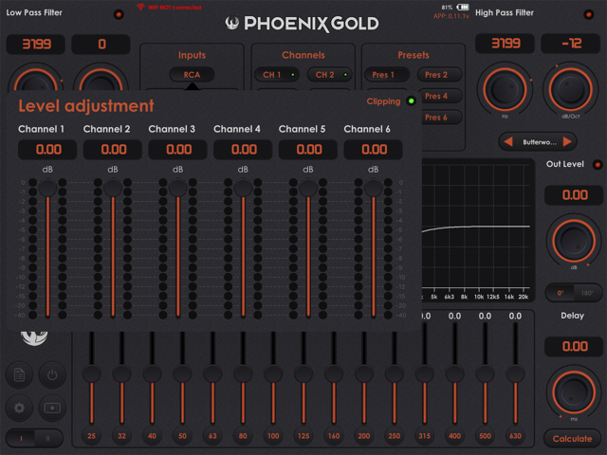Viewport: 607px width, 455px height.
Task: Click Channel 3 level fader handle
Action: tap(178, 188)
